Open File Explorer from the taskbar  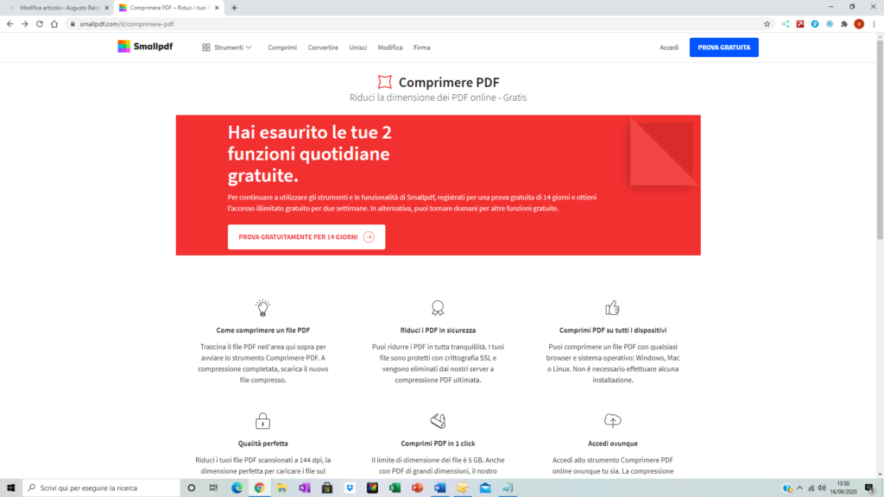[282, 488]
